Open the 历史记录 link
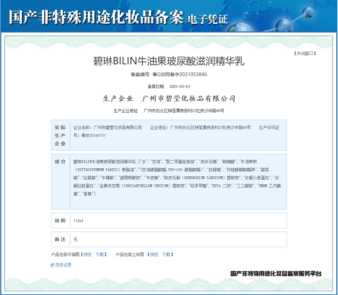 click(63, 265)
